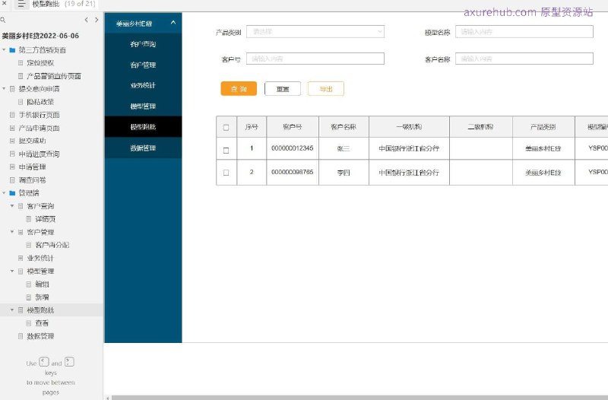Select 模型跑批 in blue side menu
Screen dimensions: 608x400
click(x=143, y=127)
